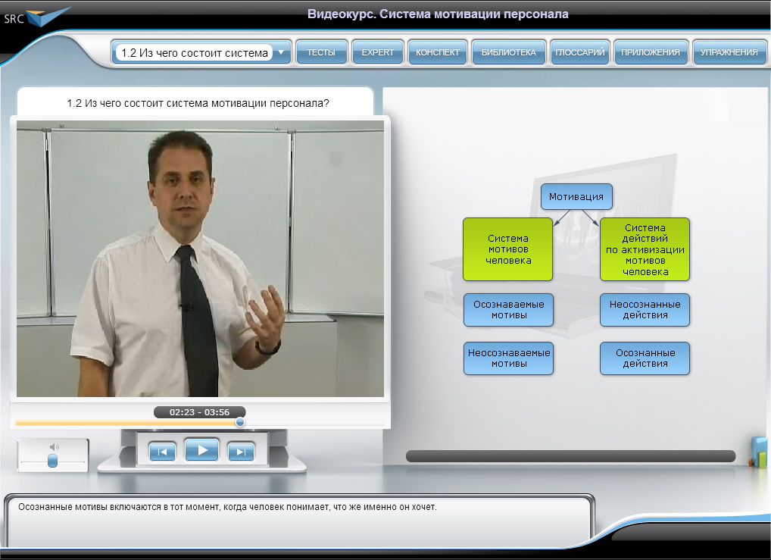Open the ПРИЛОЖЕНИЯ tab
This screenshot has width=771, height=560.
pyautogui.click(x=651, y=52)
